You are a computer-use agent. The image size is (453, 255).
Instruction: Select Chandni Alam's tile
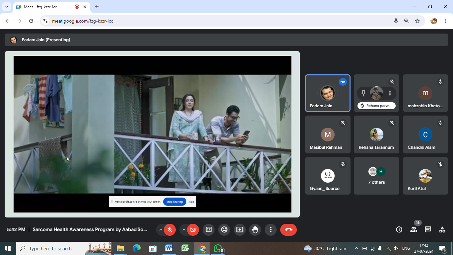[425, 134]
